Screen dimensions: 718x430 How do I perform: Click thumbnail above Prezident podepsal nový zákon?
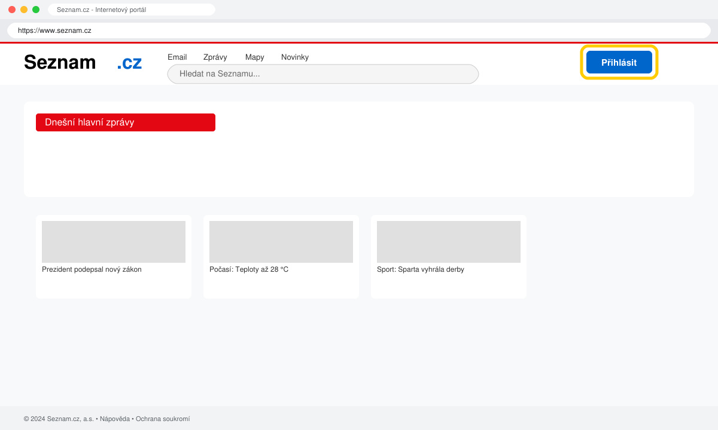pos(114,242)
